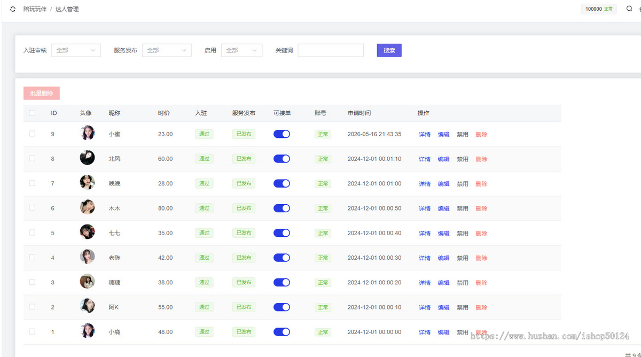Open the 入驻审核 dropdown
Image resolution: width=641 pixels, height=357 pixels.
[x=76, y=50]
